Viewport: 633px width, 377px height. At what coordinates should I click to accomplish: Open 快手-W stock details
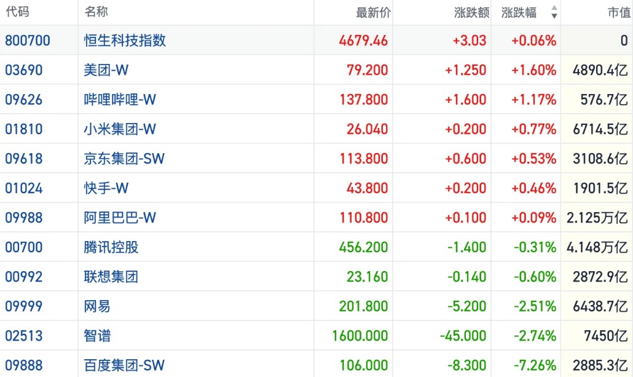106,188
